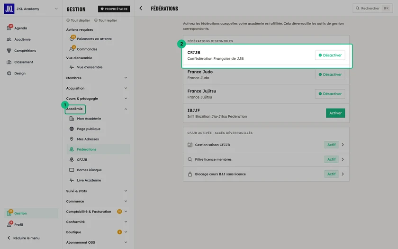Click the Bornes kiosque screen icon
Screen dimensions: 398x249
click(72, 170)
